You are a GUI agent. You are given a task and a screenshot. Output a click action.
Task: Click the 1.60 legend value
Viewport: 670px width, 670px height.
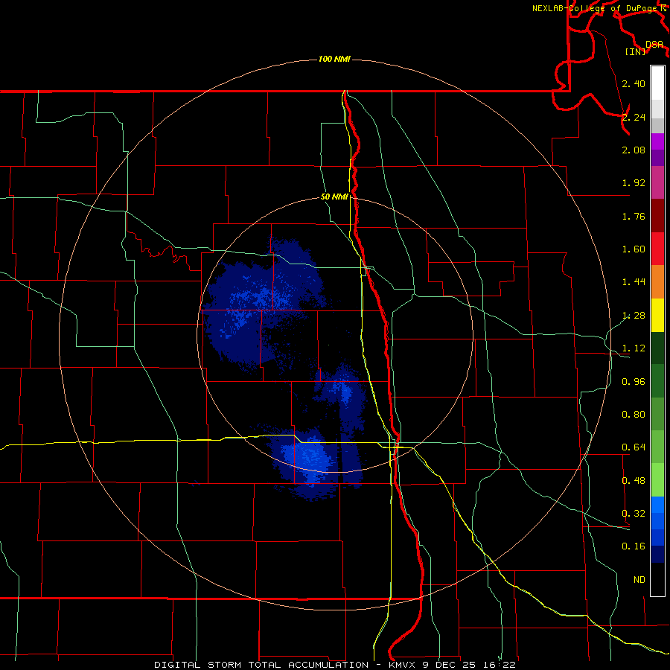(634, 249)
